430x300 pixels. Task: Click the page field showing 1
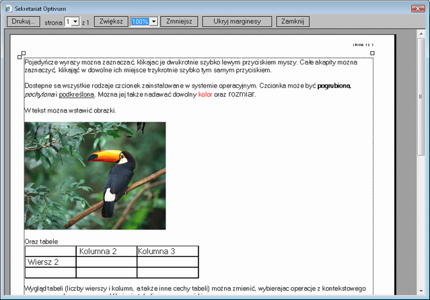pos(68,22)
